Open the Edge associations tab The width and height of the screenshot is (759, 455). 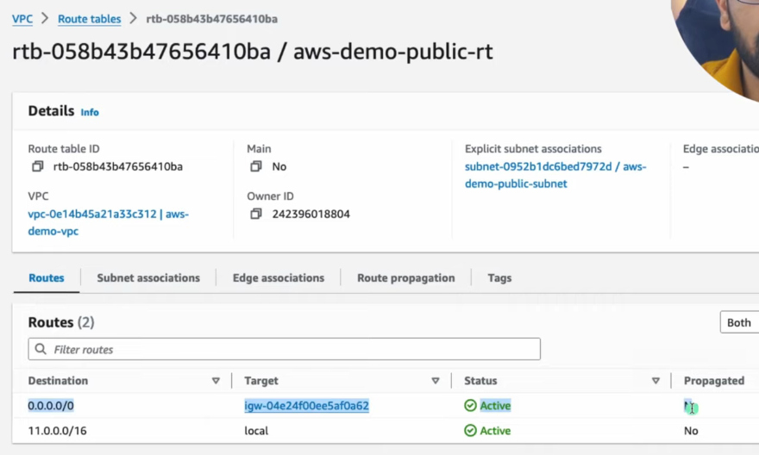pos(279,277)
